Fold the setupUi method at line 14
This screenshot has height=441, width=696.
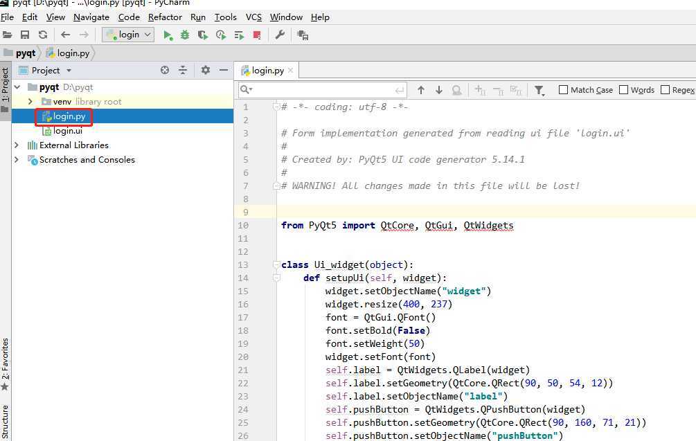click(276, 278)
